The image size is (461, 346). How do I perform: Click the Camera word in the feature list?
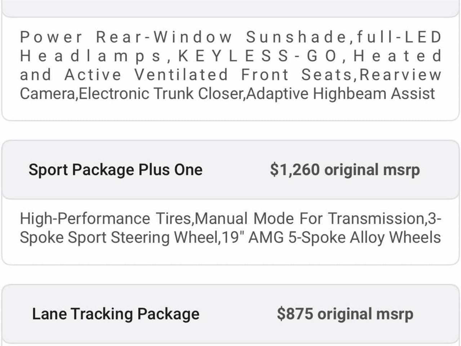pos(48,93)
